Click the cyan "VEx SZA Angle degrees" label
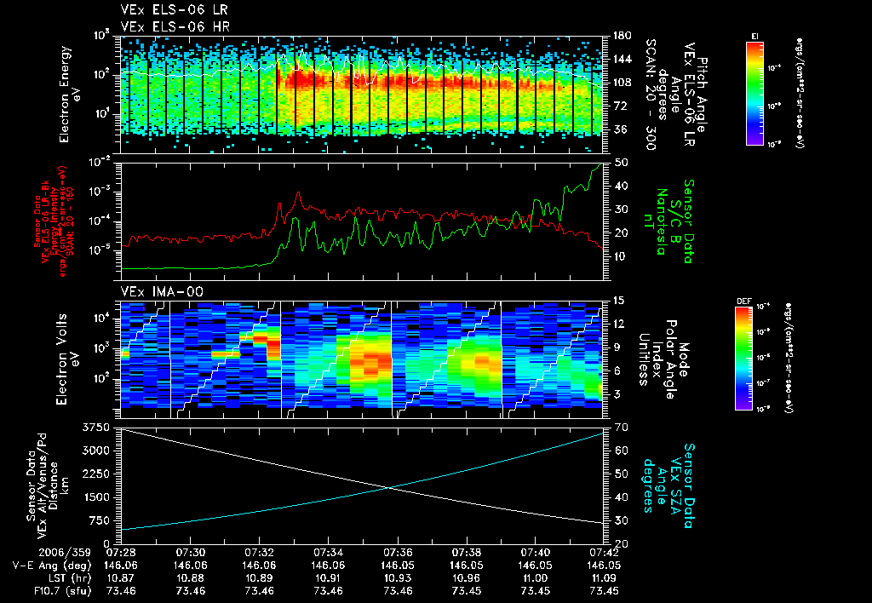 [663, 485]
